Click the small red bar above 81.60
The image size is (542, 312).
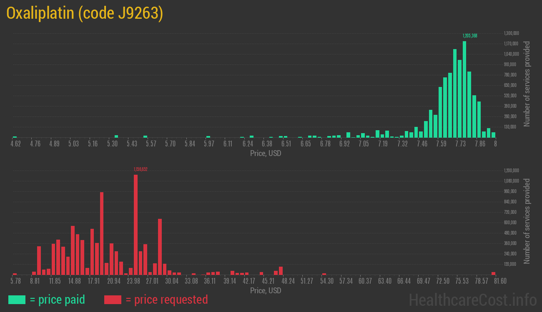click(494, 273)
